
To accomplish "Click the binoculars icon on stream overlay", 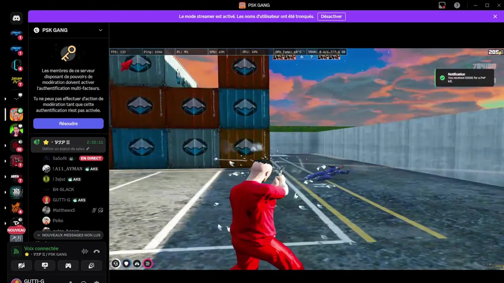I will click(137, 264).
